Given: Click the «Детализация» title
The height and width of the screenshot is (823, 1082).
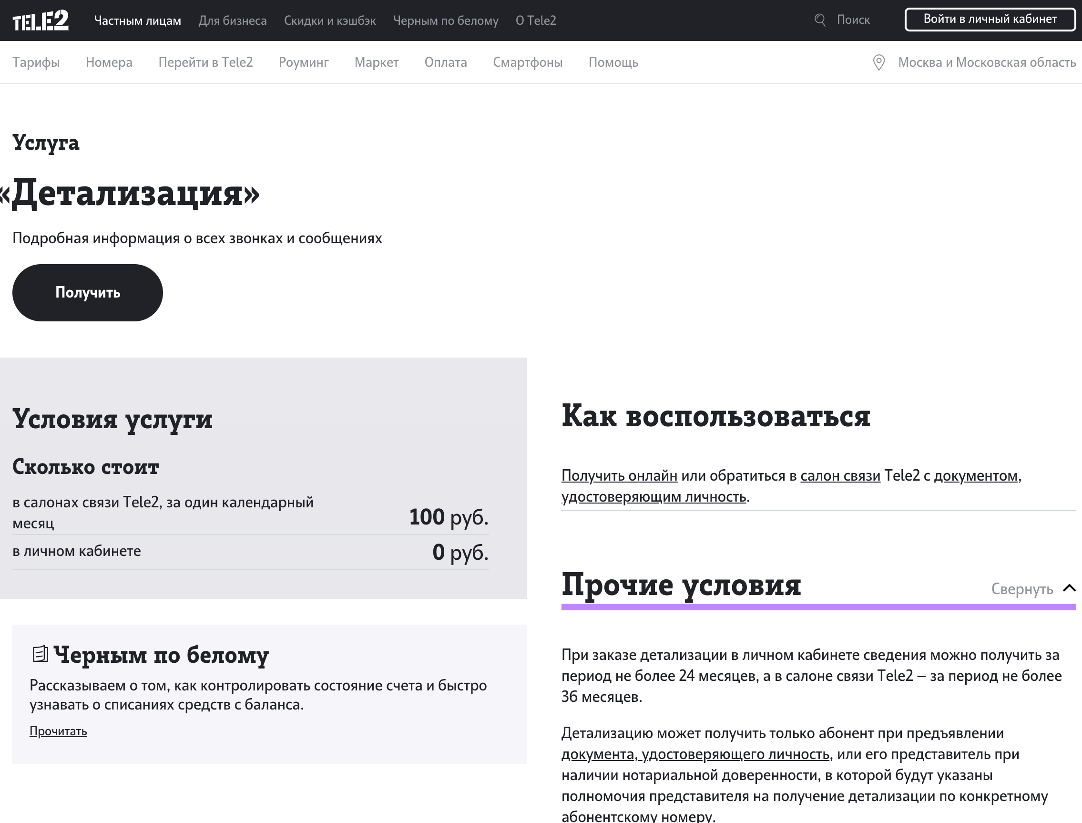Looking at the screenshot, I should coord(129,193).
